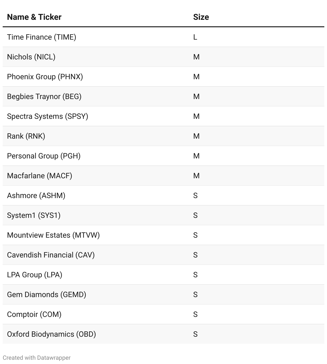Select the Time Finance (TIME) row
The height and width of the screenshot is (364, 327).
click(42, 37)
